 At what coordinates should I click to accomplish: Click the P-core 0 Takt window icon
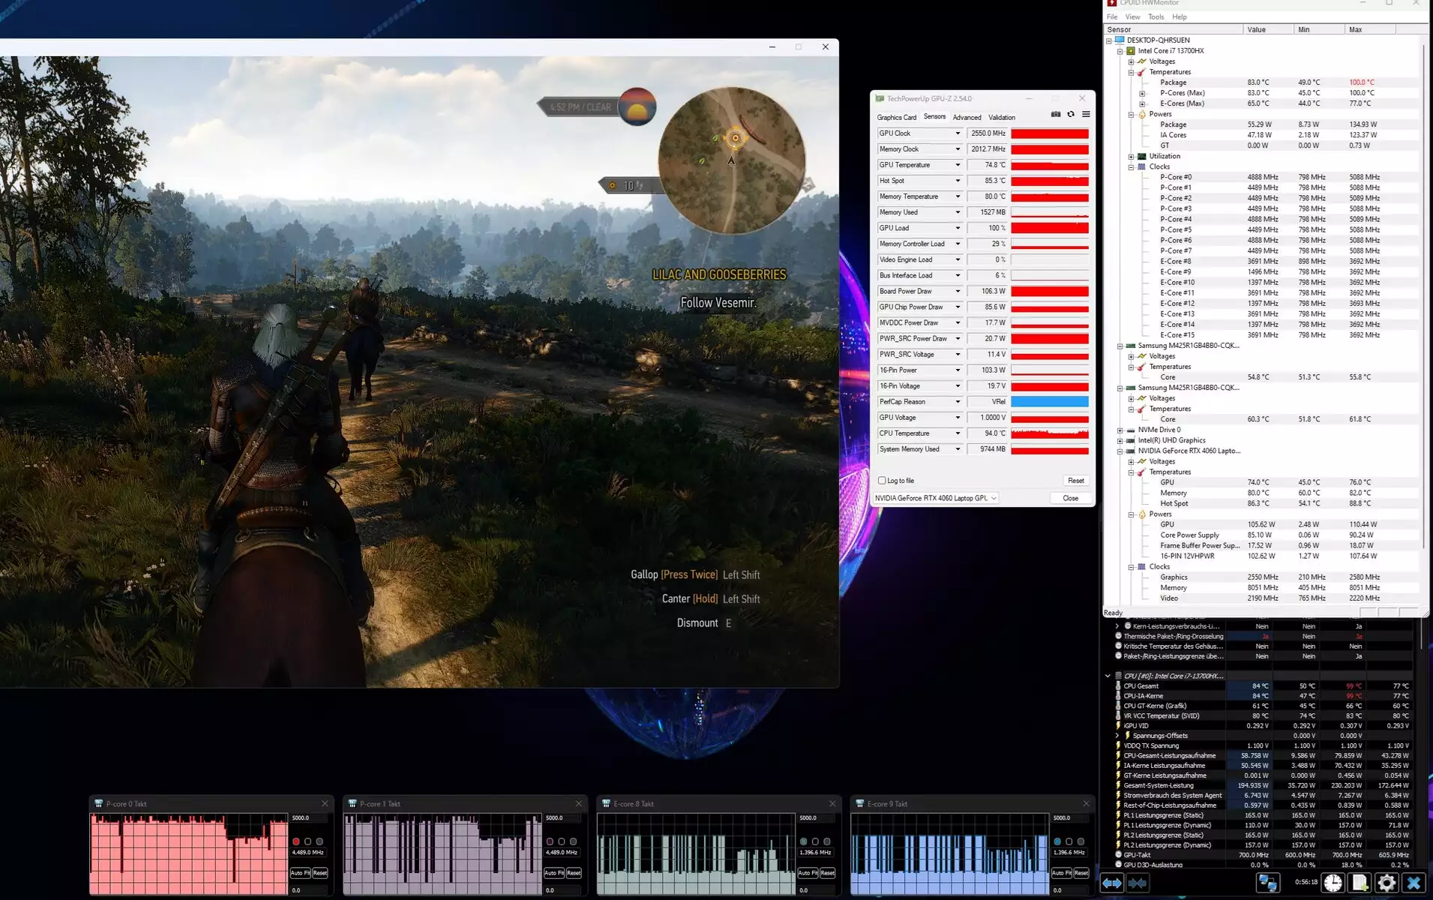98,803
